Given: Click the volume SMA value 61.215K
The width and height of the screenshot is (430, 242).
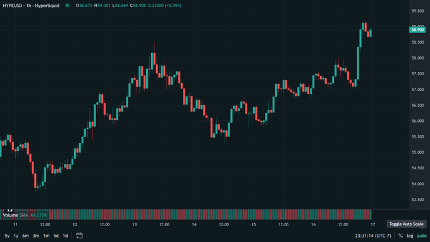Looking at the screenshot, I should [x=39, y=215].
